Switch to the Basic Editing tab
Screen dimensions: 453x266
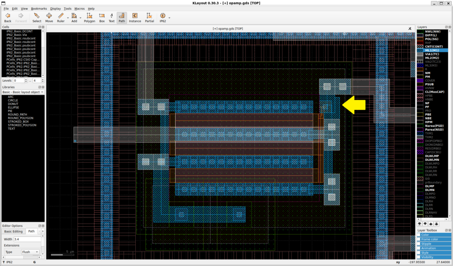13,231
